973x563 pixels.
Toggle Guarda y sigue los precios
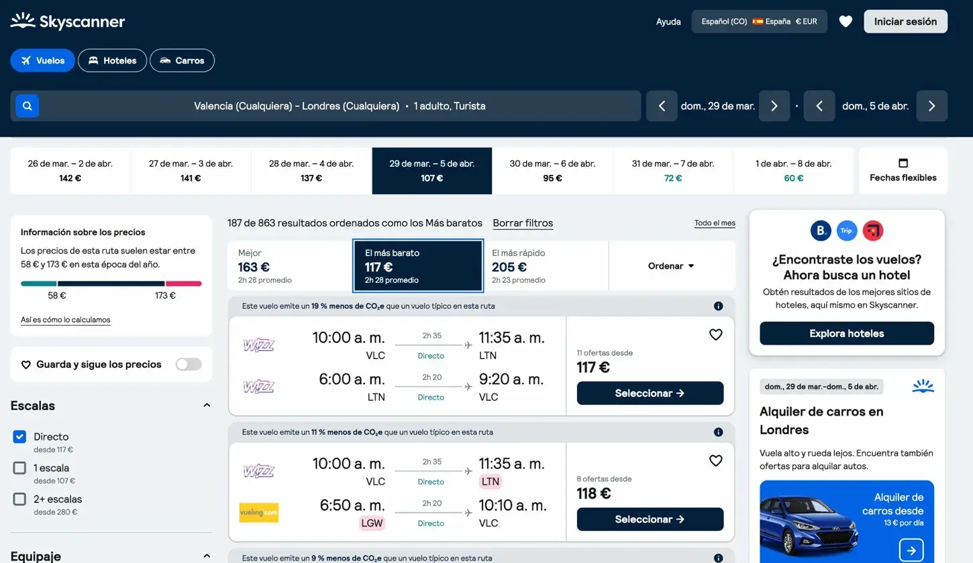point(189,363)
